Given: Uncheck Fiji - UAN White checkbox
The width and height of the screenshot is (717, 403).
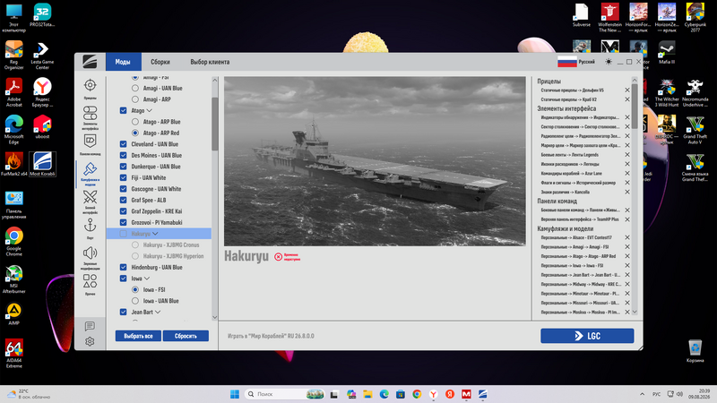Looking at the screenshot, I should [123, 177].
